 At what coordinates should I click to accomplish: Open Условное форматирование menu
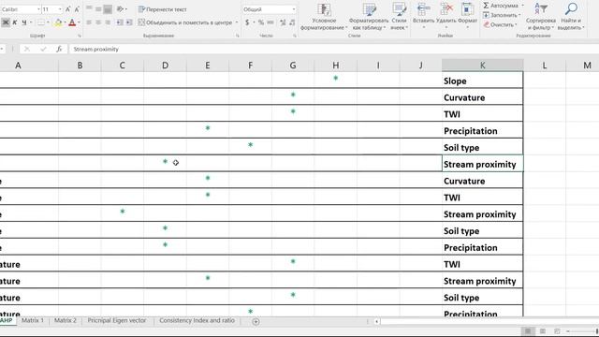pyautogui.click(x=324, y=17)
